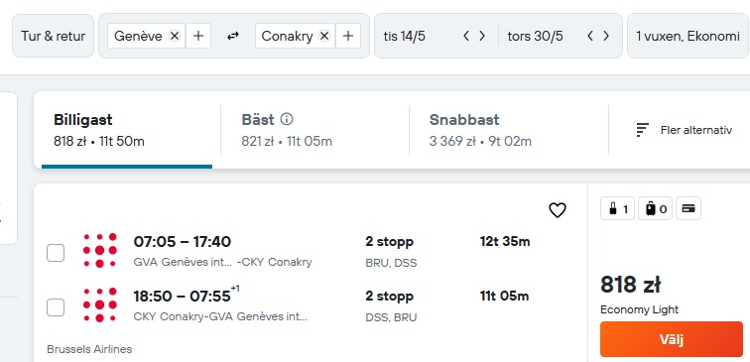Remove Conakry from destination field
Viewport: 750px width, 362px height.
coord(324,36)
